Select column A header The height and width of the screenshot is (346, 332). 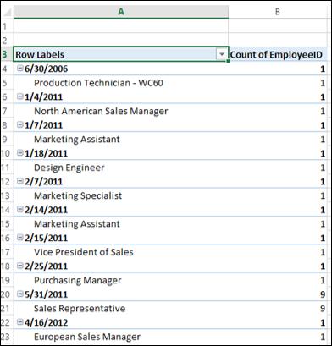click(x=121, y=12)
